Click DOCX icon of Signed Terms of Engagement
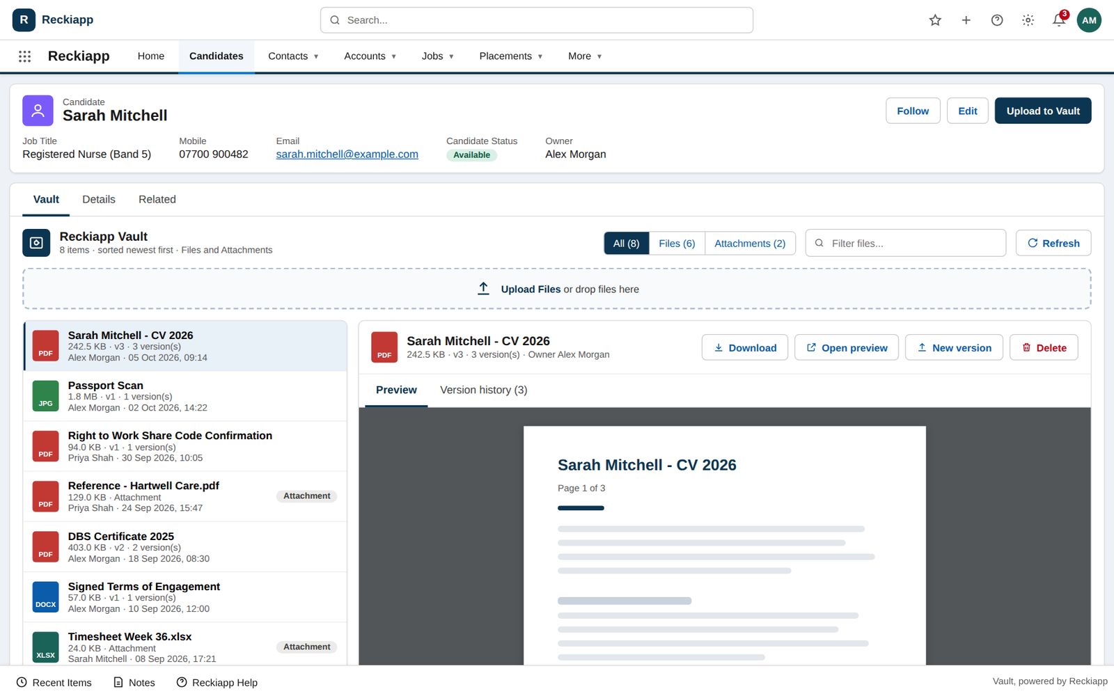The height and width of the screenshot is (696, 1114). [x=46, y=597]
